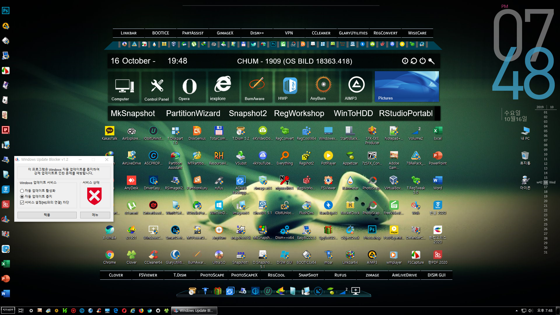
Task: Open Task View icon on taskbar
Action: [21, 311]
